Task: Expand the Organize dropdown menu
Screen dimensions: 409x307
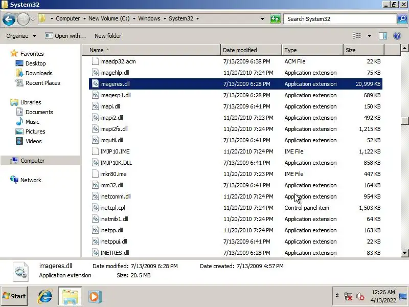Action: tap(21, 36)
